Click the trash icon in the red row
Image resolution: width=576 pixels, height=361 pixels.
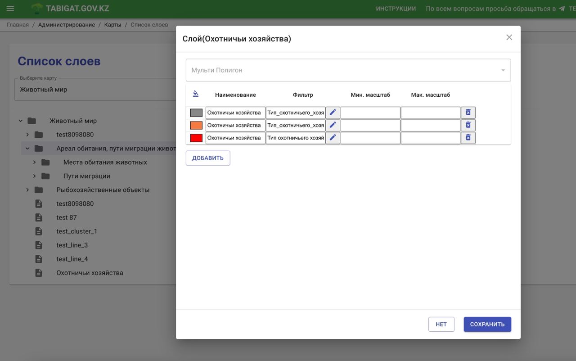pyautogui.click(x=468, y=138)
